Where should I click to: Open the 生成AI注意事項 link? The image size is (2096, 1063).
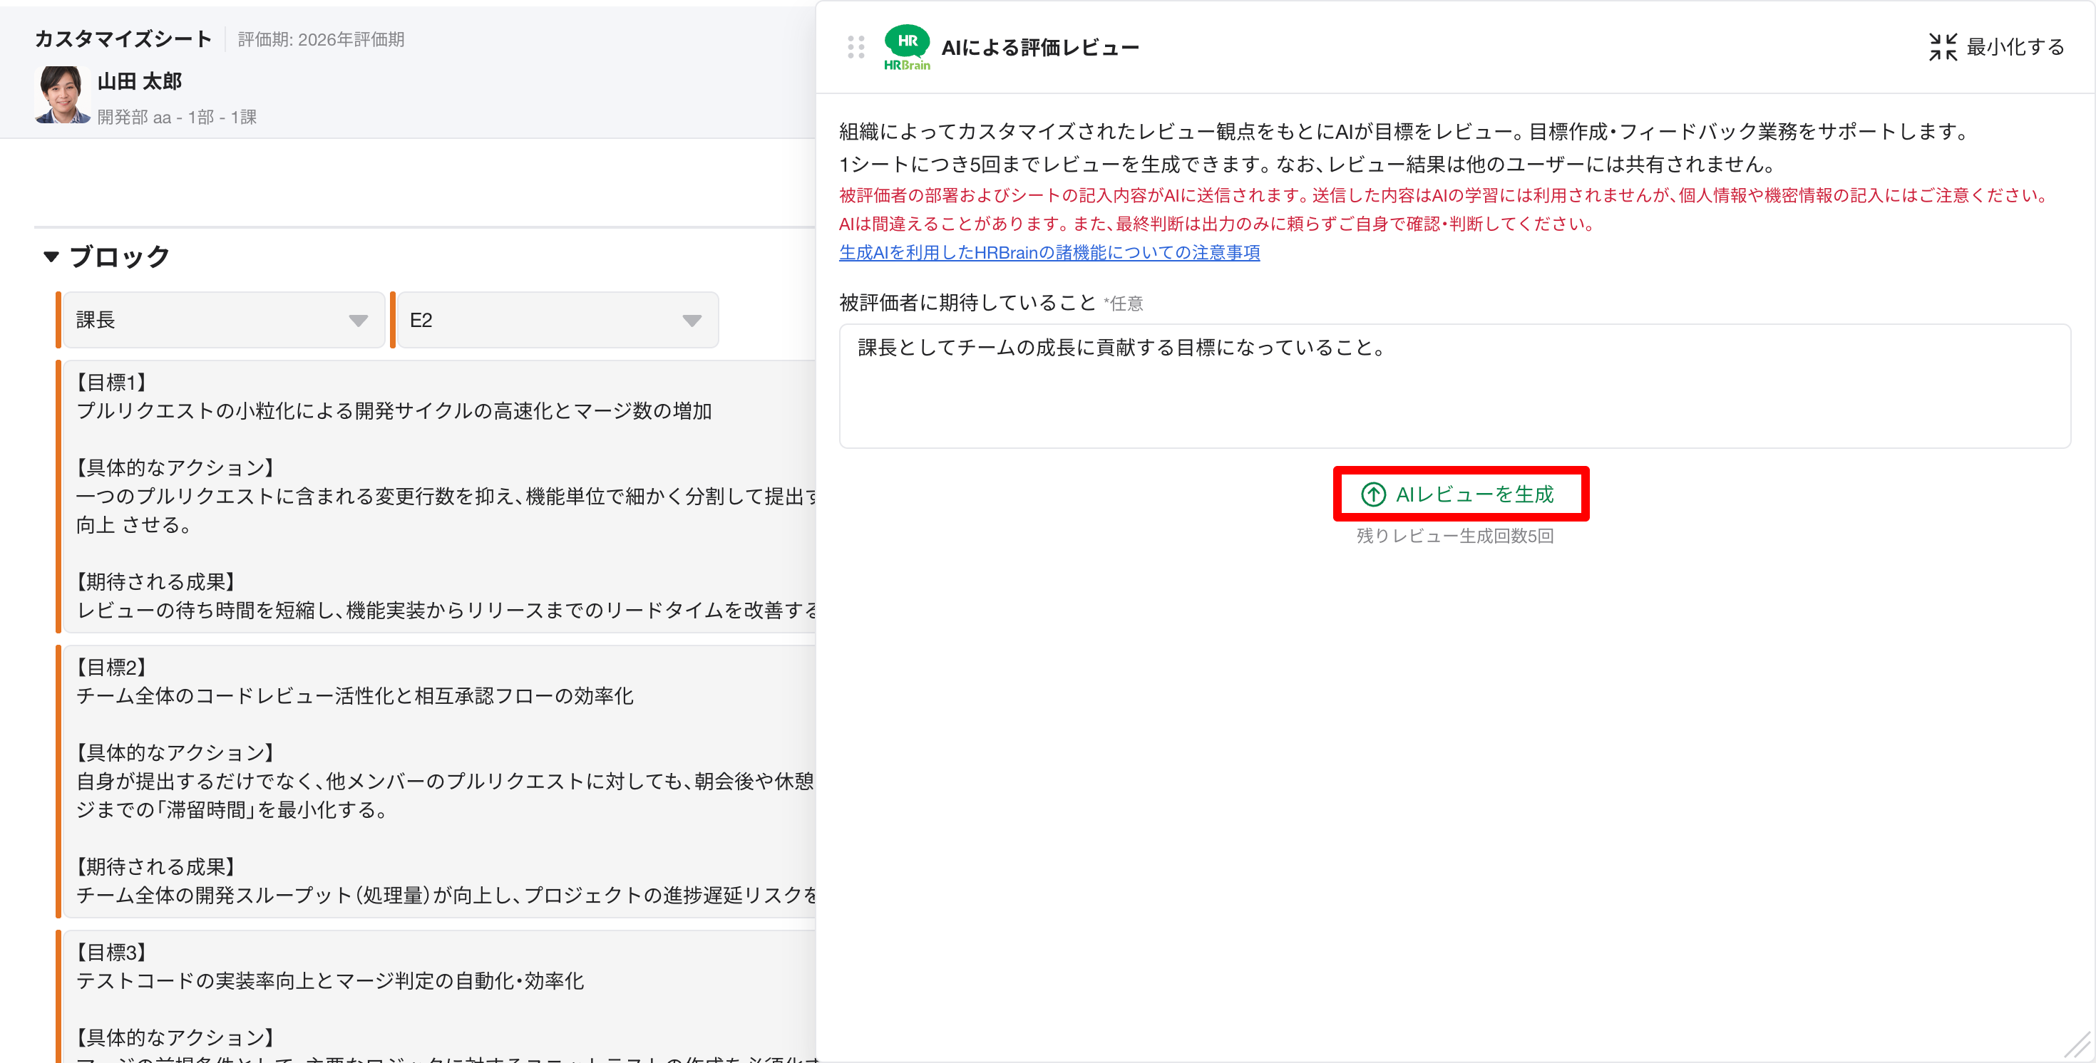(1049, 253)
